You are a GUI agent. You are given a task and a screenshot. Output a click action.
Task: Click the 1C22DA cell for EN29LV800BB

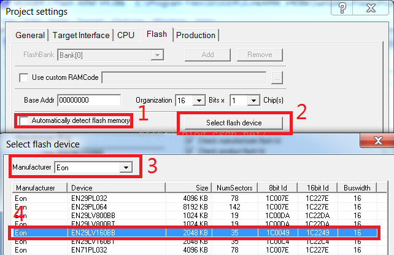(x=317, y=216)
